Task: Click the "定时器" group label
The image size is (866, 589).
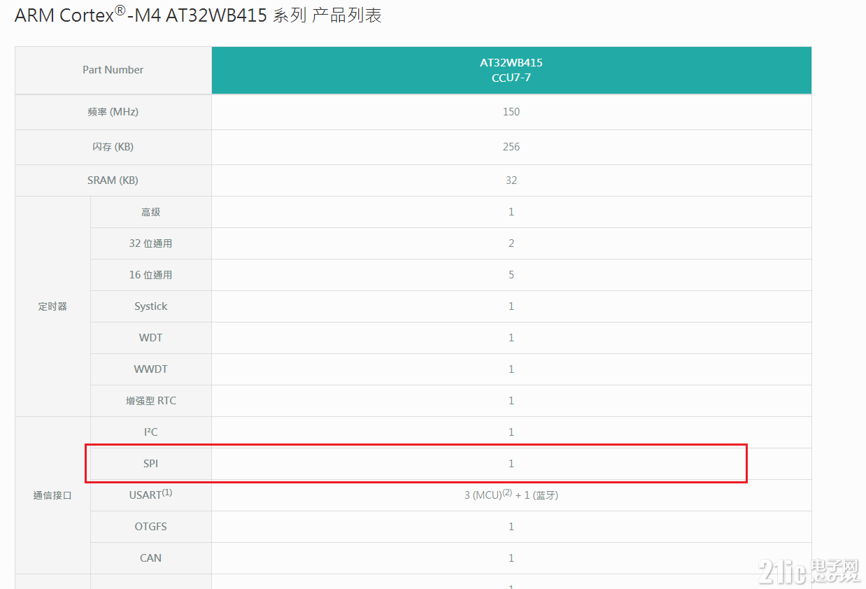Action: (52, 306)
